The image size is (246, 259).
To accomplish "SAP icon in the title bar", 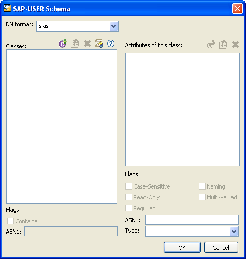I will 7,8.
